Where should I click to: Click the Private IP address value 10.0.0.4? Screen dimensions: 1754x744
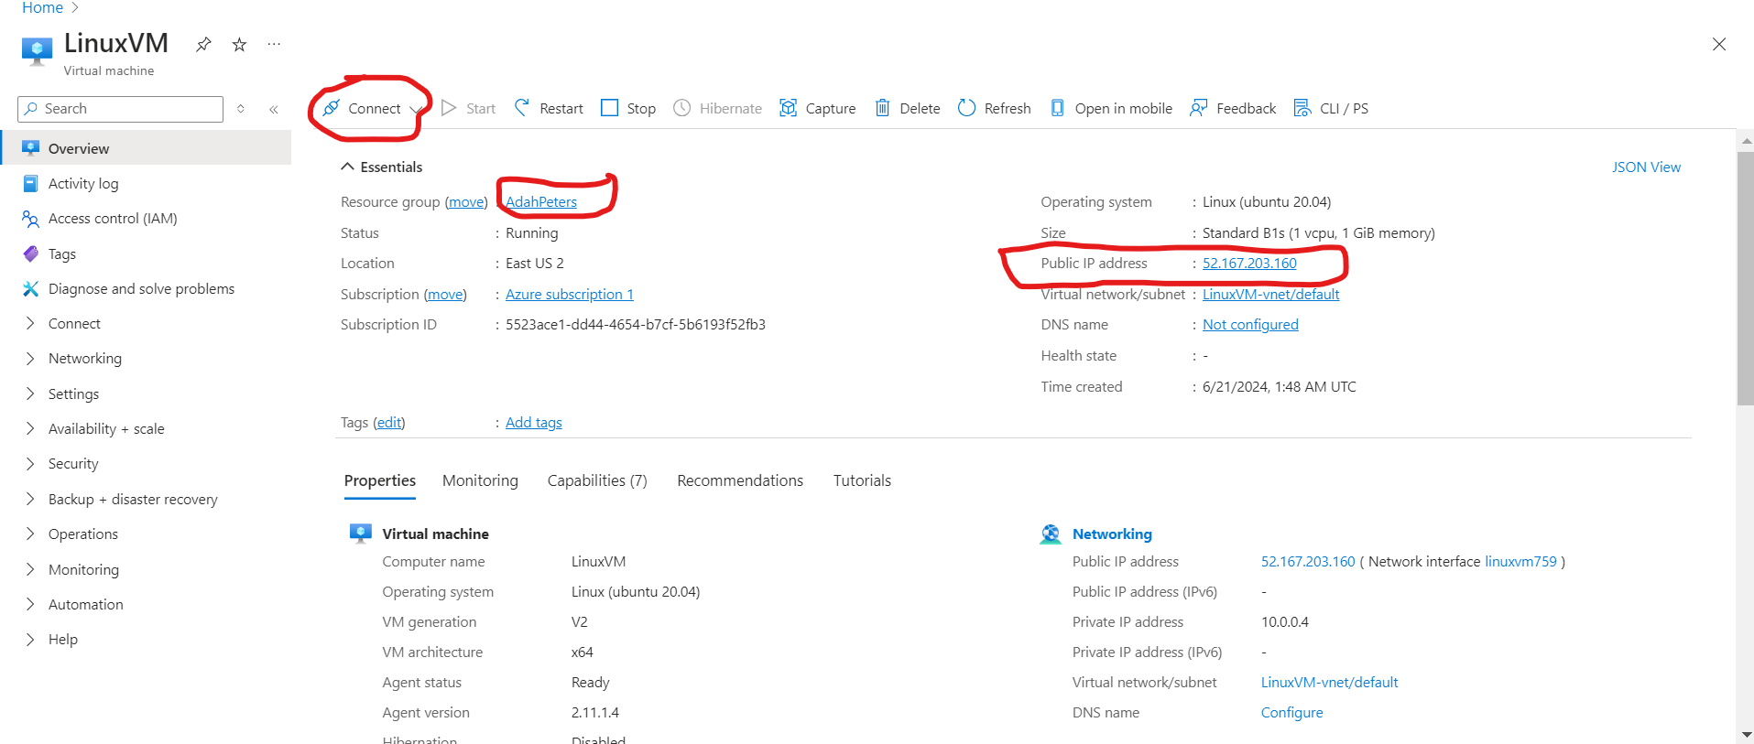click(x=1285, y=621)
